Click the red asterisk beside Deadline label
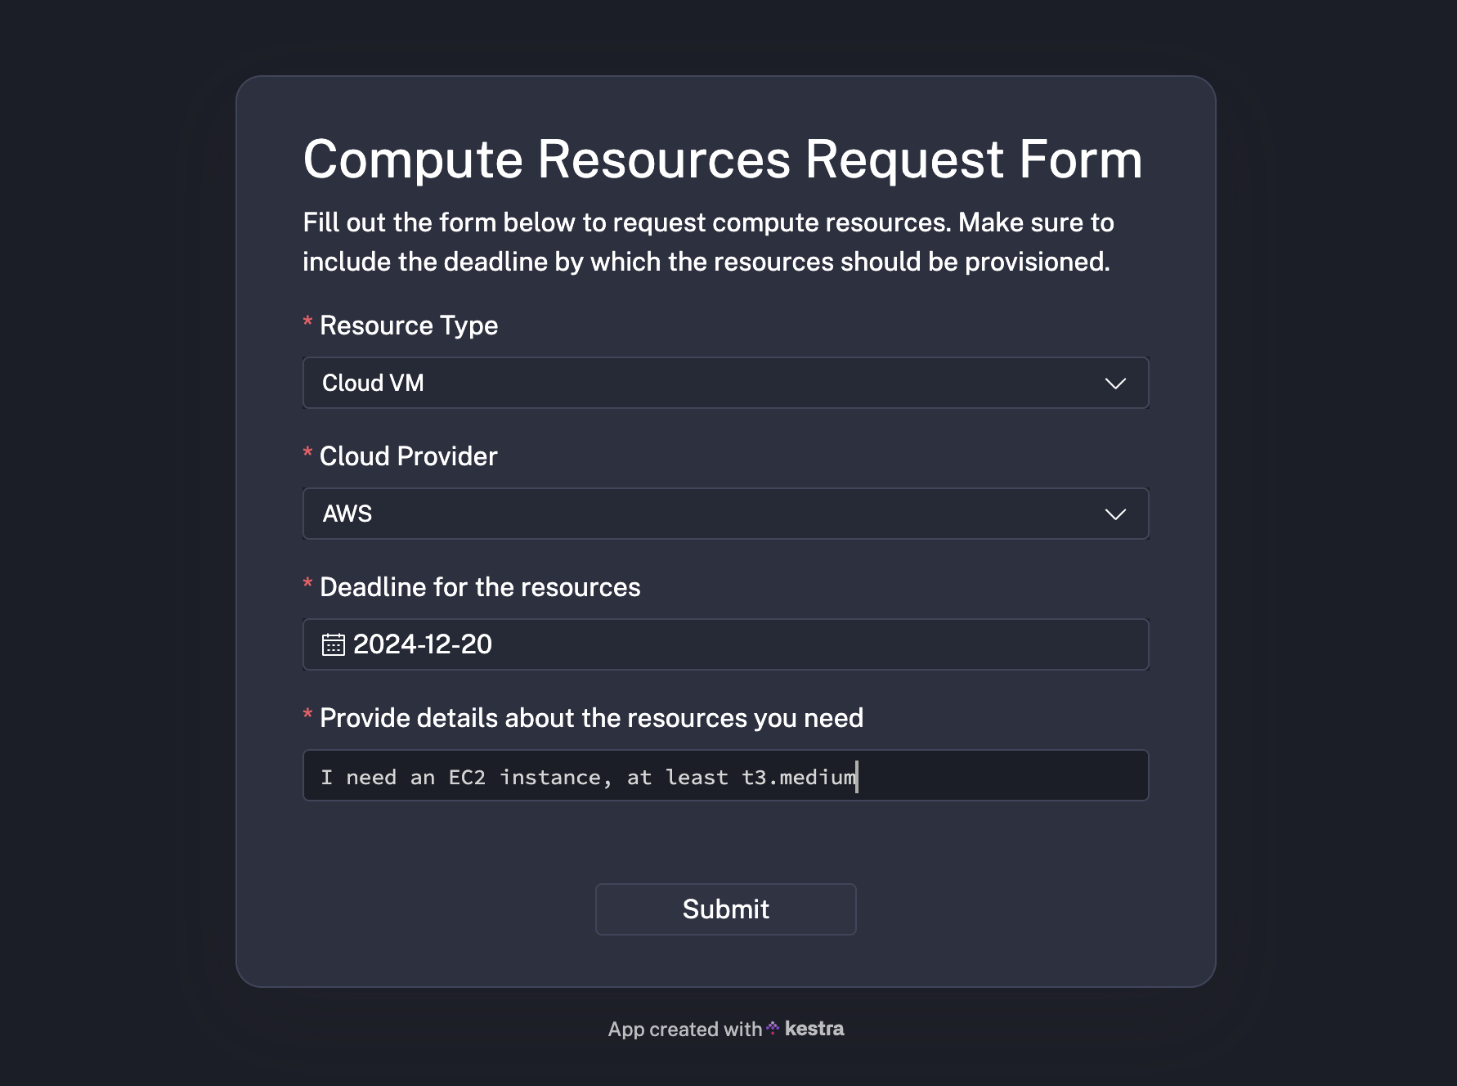The height and width of the screenshot is (1086, 1457). [307, 584]
